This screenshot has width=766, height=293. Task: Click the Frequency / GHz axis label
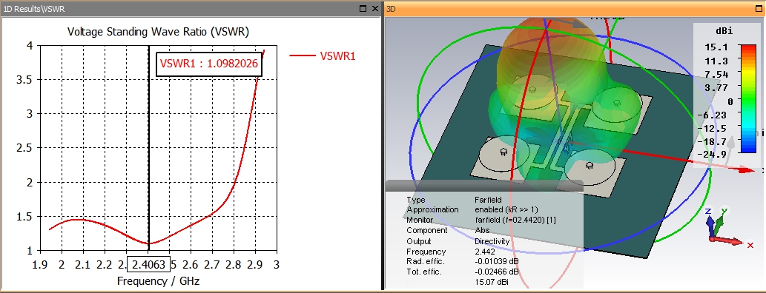(158, 281)
